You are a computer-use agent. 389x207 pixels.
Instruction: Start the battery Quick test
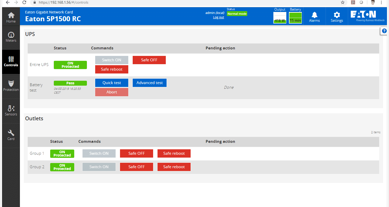pos(112,83)
